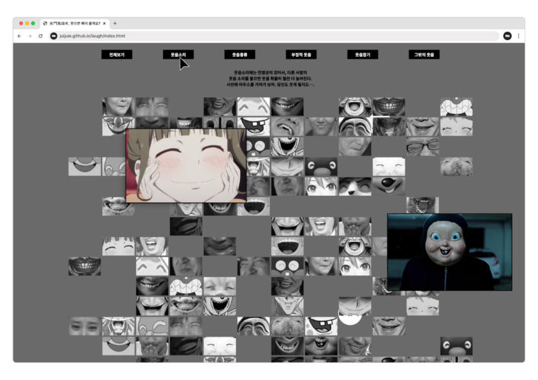The image size is (538, 380).
Task: Open a new browser tab with plus icon
Action: (x=115, y=23)
